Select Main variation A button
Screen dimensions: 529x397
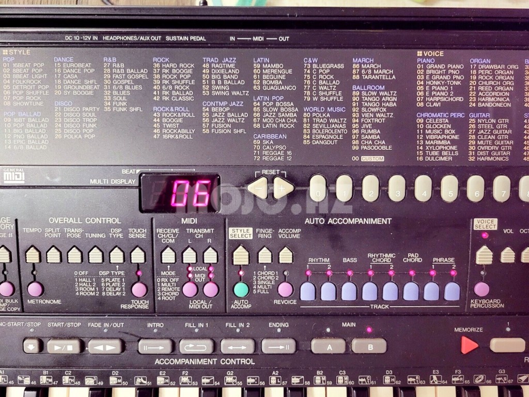pos(328,346)
